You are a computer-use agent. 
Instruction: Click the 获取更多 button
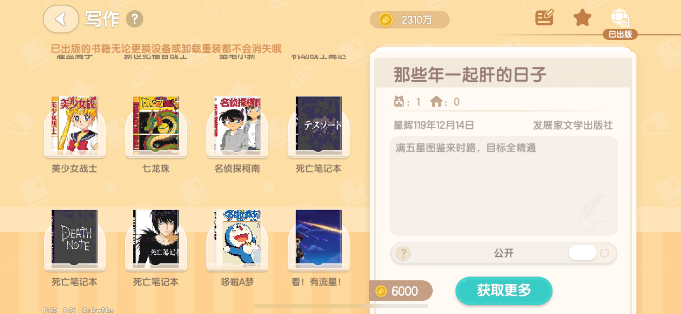click(504, 290)
